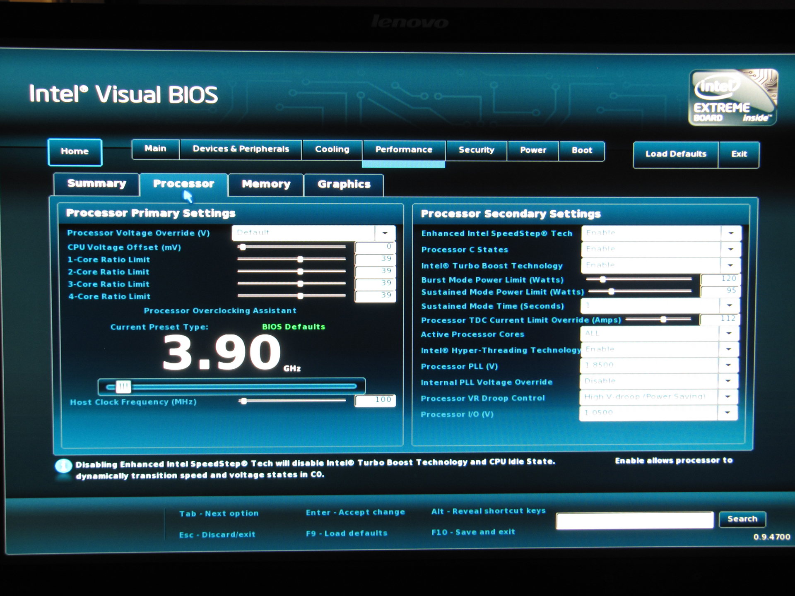Click the 'F9 - Load defaults' hint
Image resolution: width=795 pixels, height=596 pixels.
[347, 534]
